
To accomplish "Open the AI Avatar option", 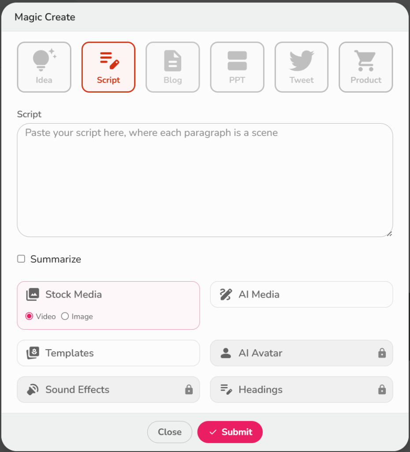I will pos(302,353).
